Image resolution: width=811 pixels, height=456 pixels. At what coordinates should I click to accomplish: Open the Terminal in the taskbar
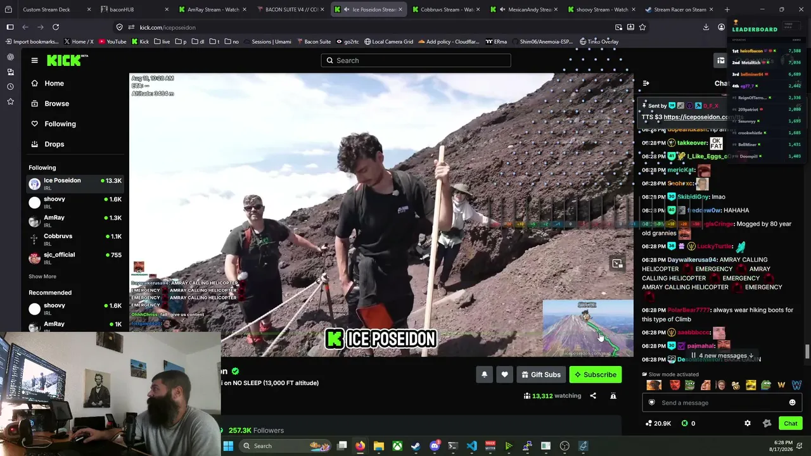point(453,446)
